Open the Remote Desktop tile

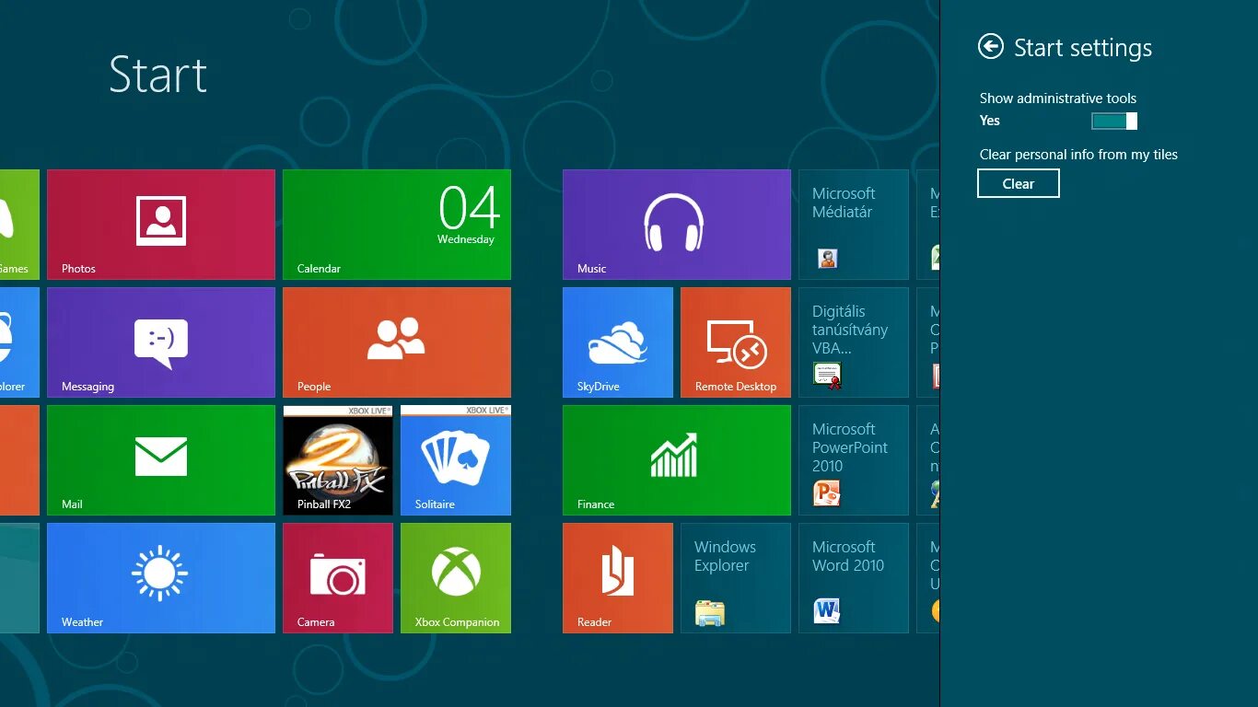click(736, 342)
